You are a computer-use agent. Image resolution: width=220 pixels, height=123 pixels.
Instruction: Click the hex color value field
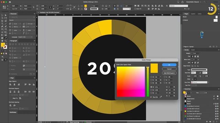click(155, 97)
